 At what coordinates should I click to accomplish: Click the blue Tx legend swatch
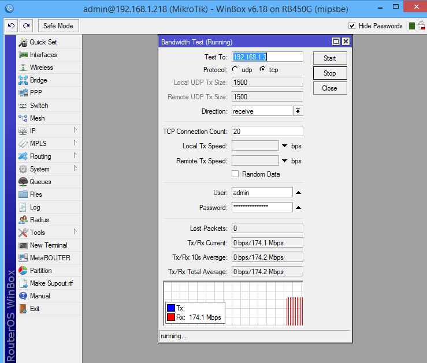coord(171,308)
